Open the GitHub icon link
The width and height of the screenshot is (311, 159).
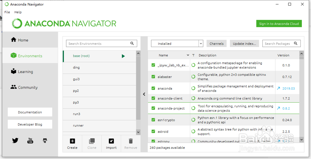45,141
